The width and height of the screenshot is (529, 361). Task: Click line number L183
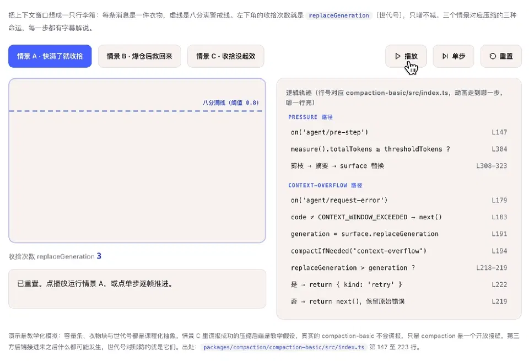(499, 217)
